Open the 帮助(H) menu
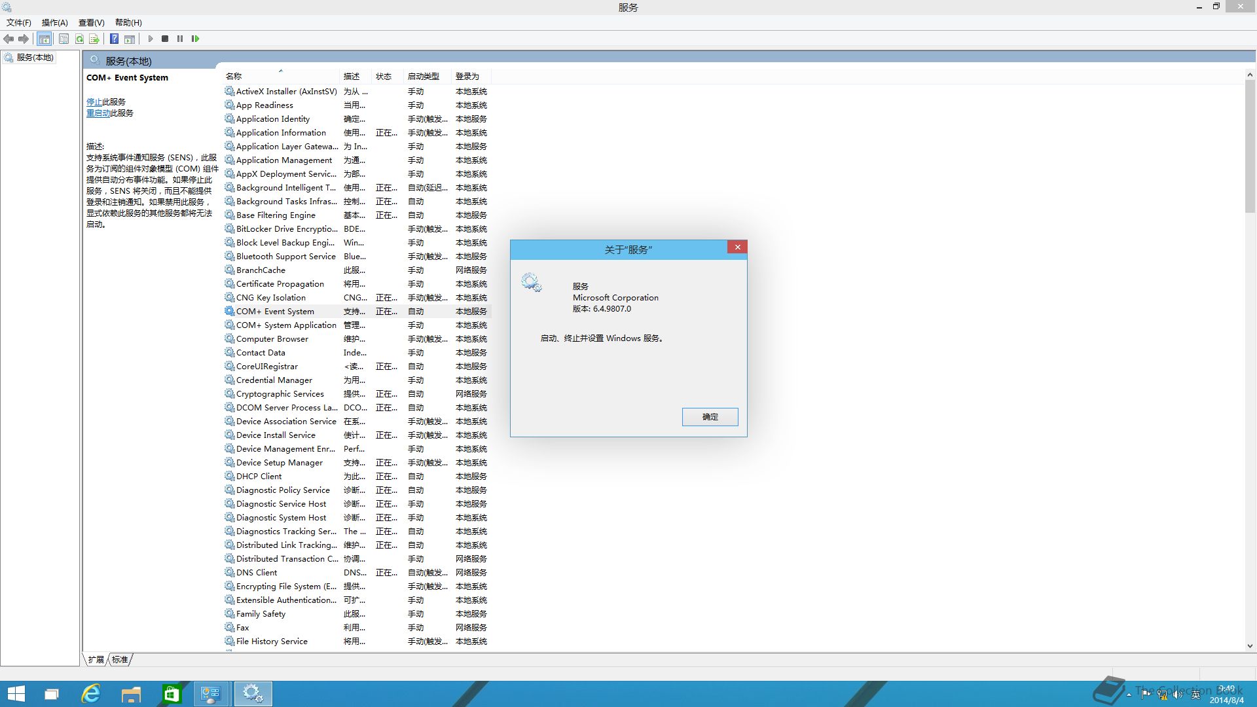 (128, 22)
